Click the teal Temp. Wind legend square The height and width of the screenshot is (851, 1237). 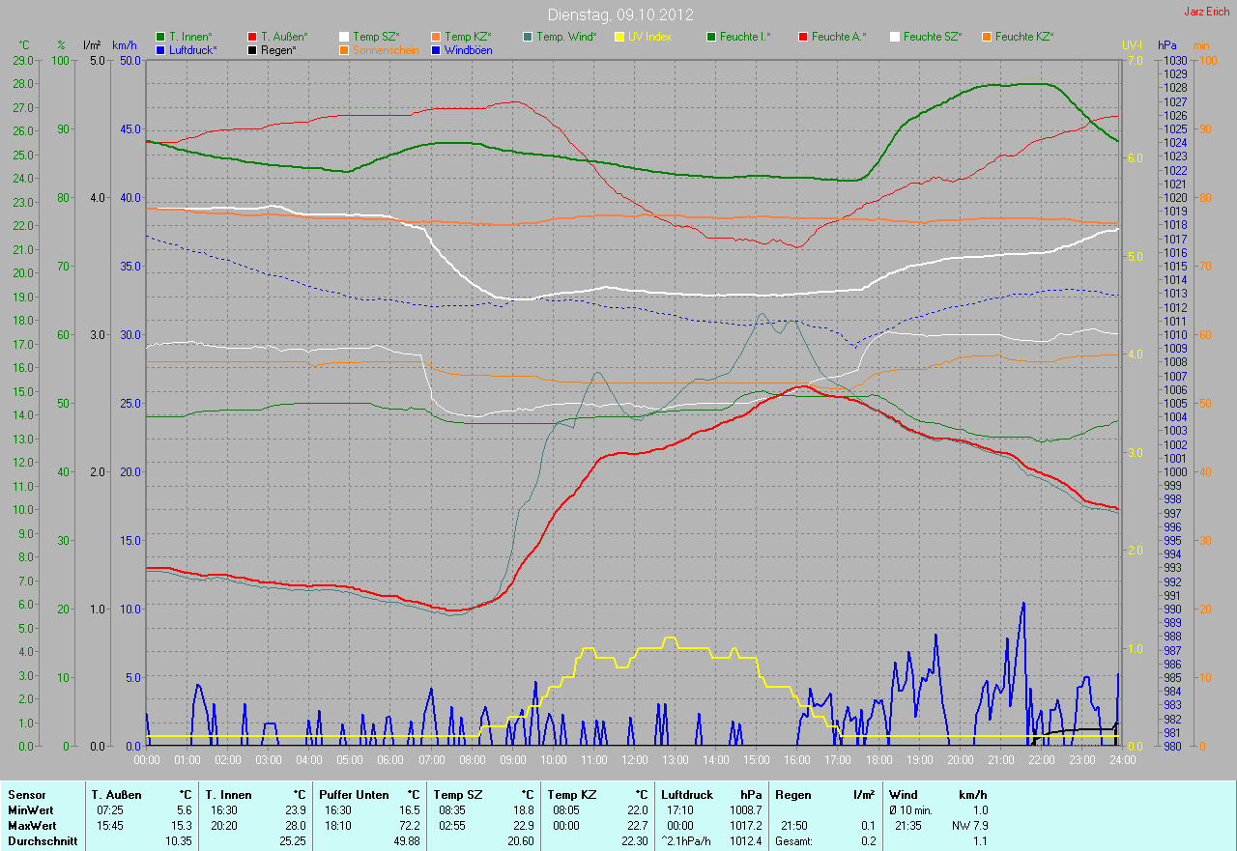(528, 37)
